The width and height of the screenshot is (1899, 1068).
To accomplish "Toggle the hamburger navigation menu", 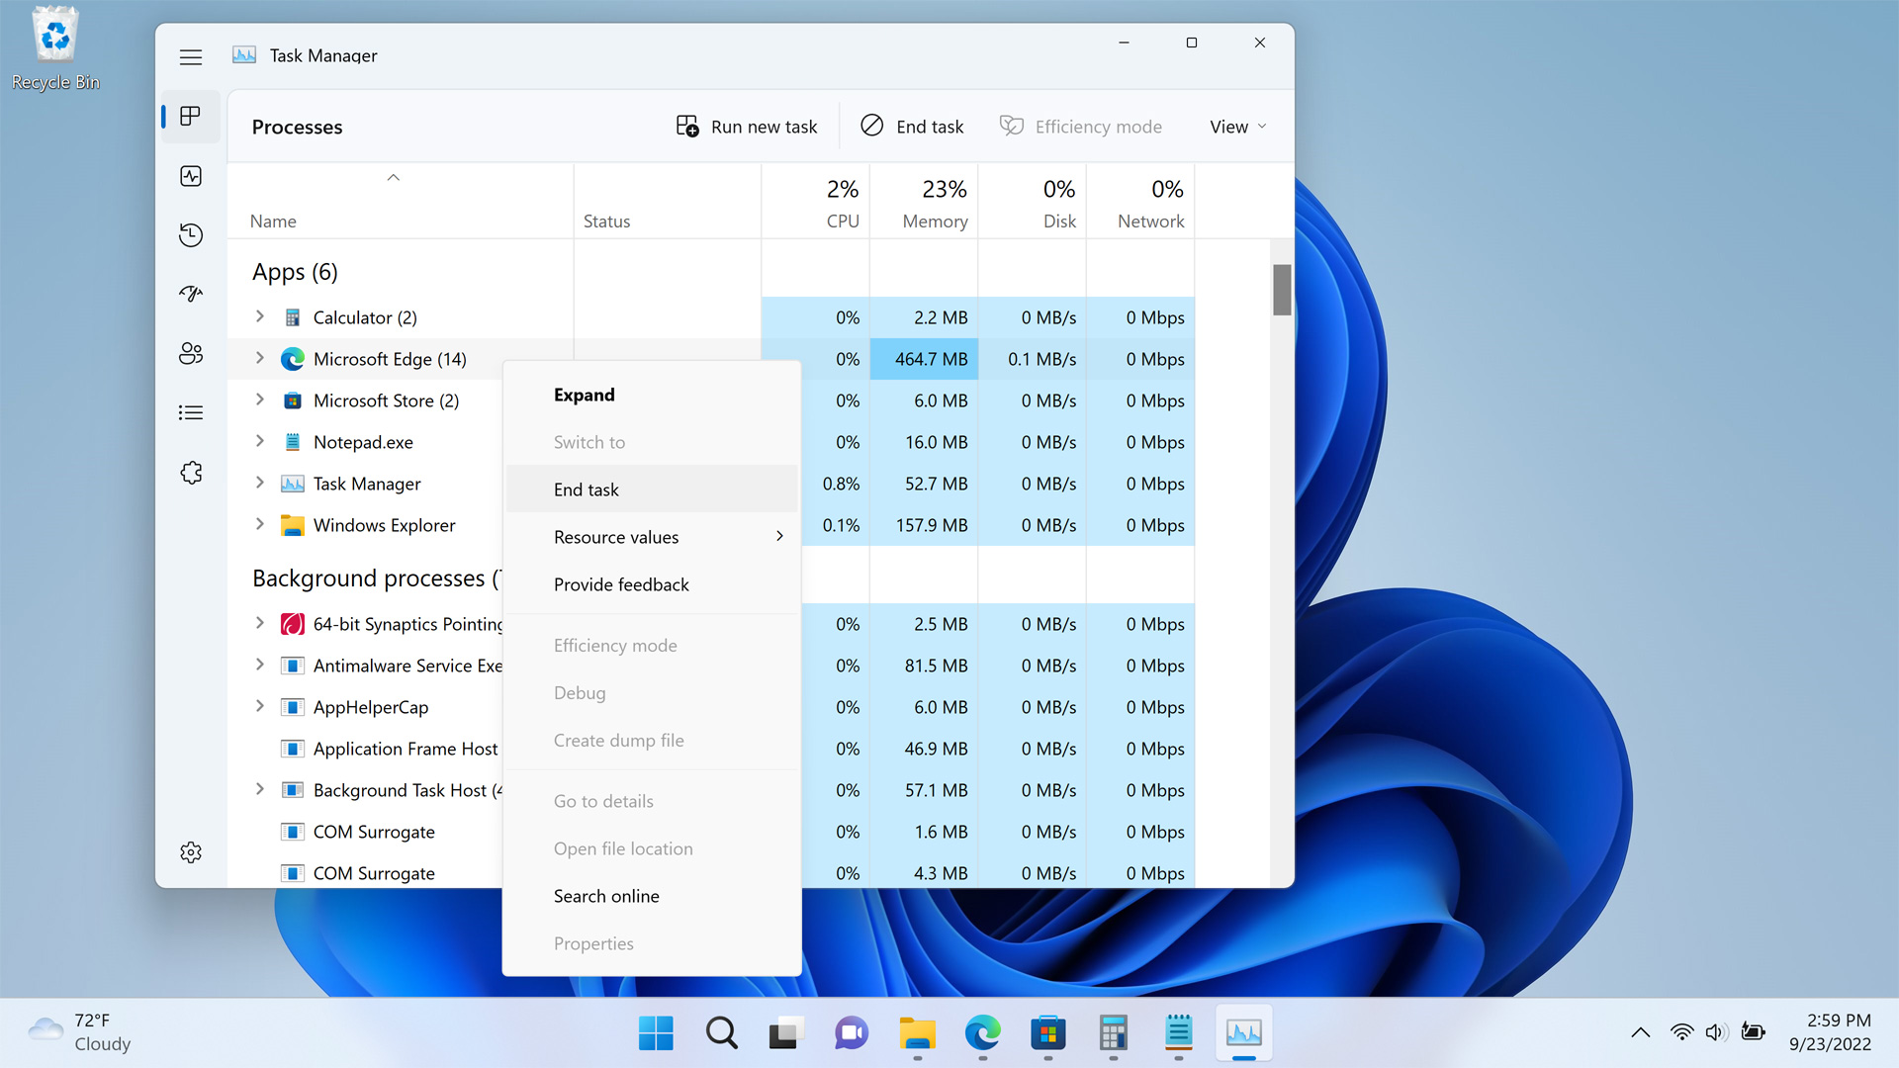I will pos(191,57).
